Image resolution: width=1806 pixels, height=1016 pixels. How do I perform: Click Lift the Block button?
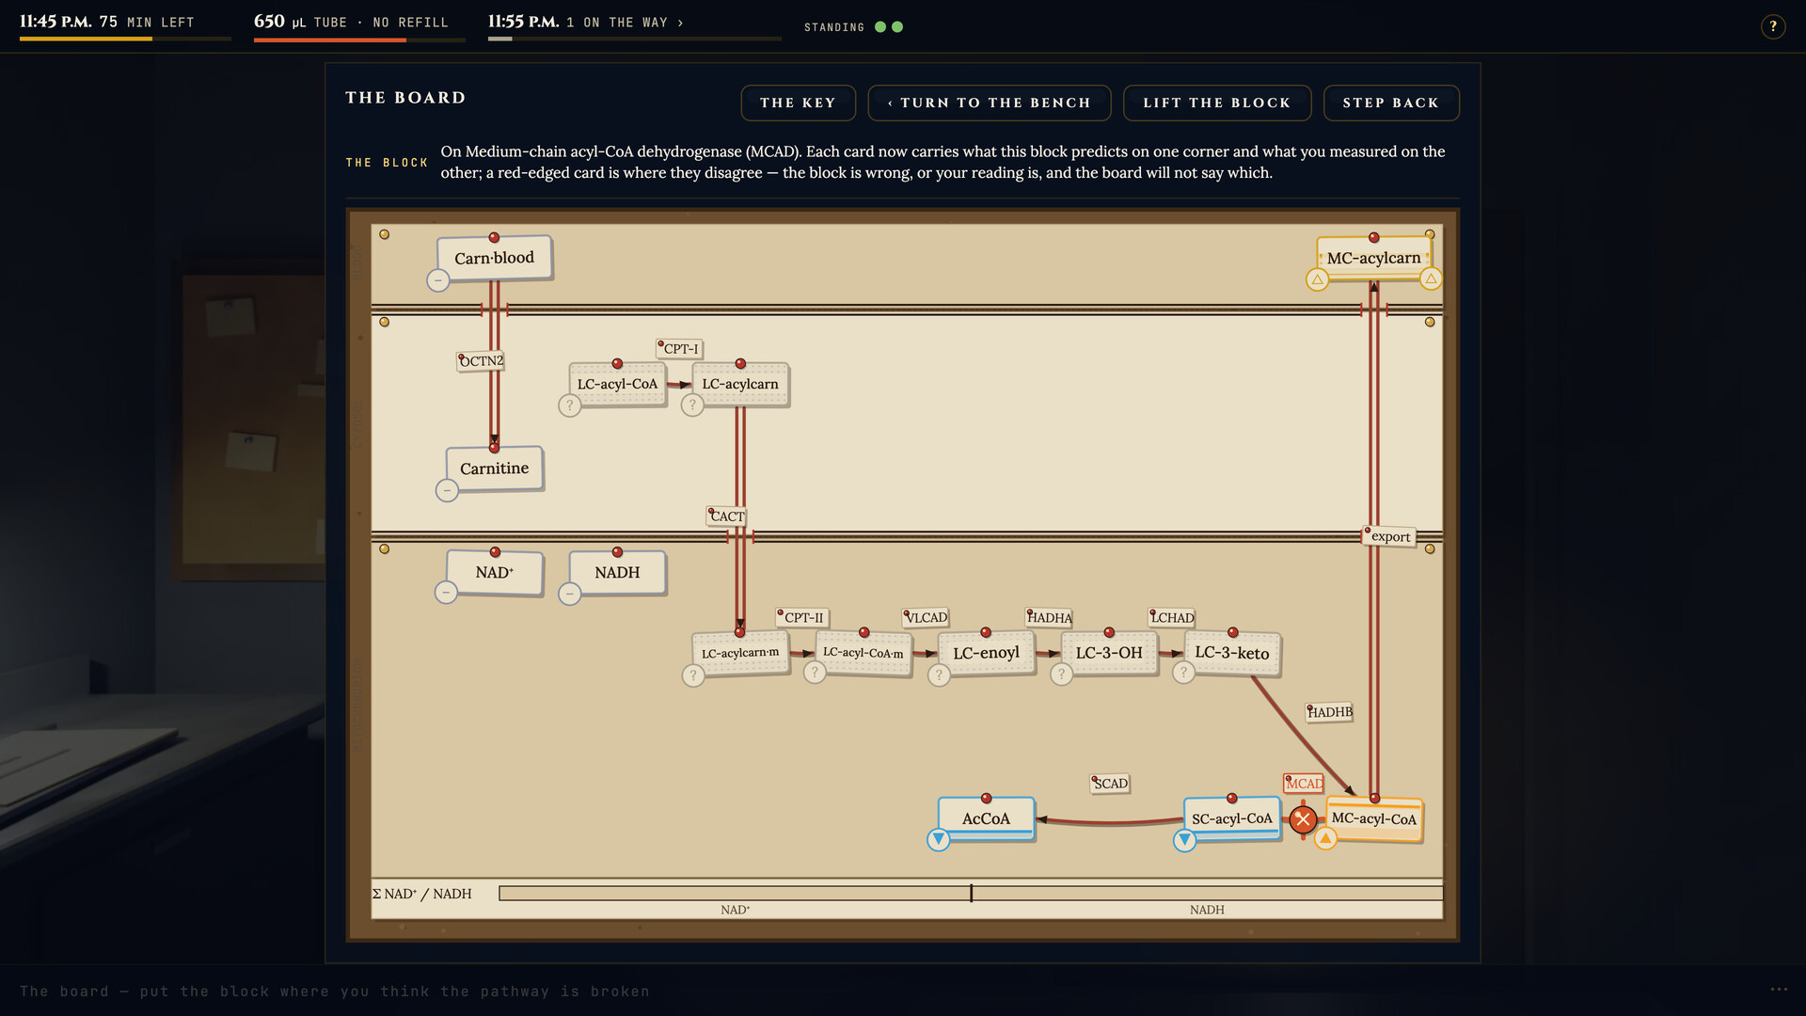[1217, 103]
